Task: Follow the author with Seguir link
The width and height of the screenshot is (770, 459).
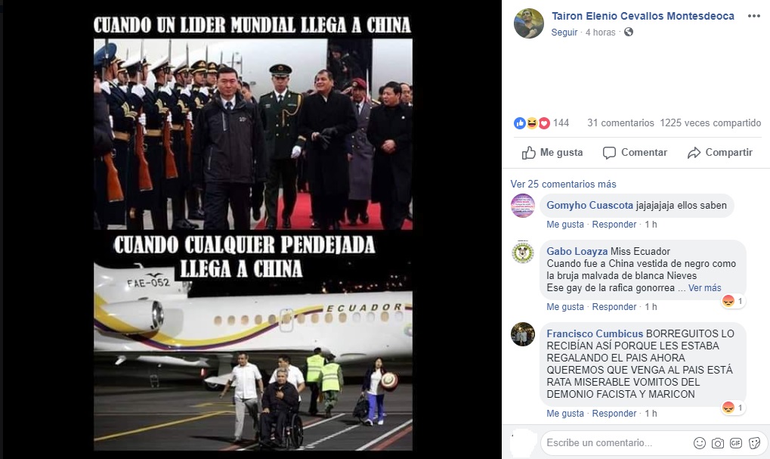Action: [564, 32]
